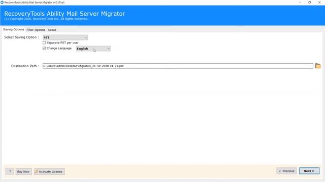Switch to the Saving Options tab
The image size is (325, 182).
pos(14,29)
